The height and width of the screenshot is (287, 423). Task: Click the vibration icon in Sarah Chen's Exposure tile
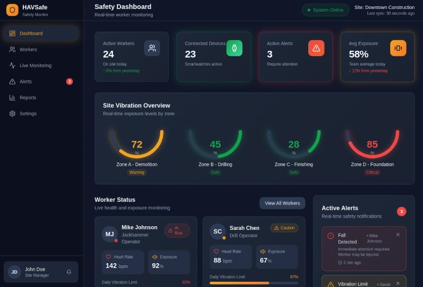pyautogui.click(x=263, y=252)
